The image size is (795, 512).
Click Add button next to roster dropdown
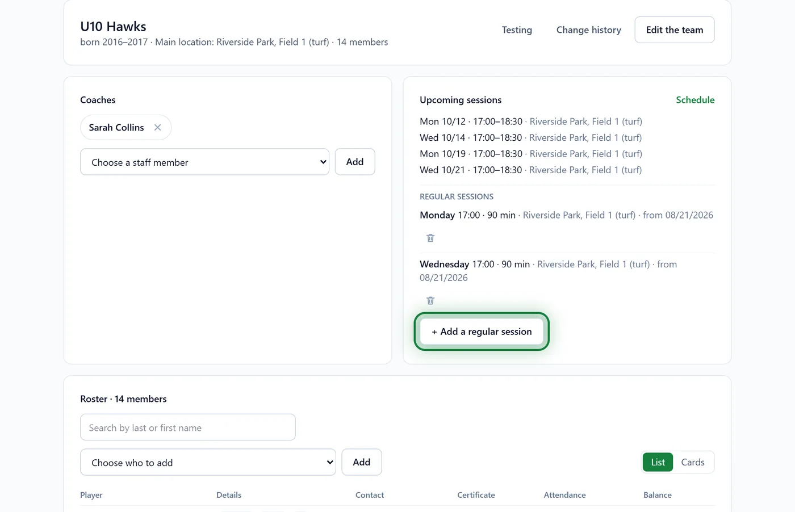(x=362, y=462)
